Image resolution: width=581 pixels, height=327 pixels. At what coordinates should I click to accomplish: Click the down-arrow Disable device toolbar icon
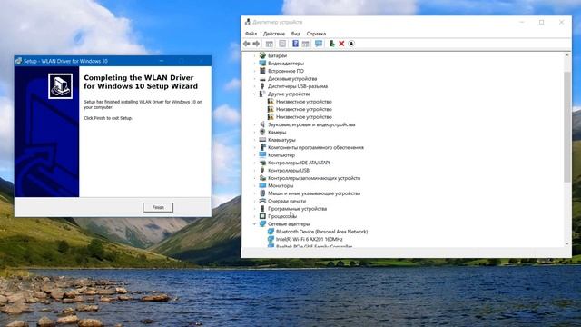[x=351, y=44]
